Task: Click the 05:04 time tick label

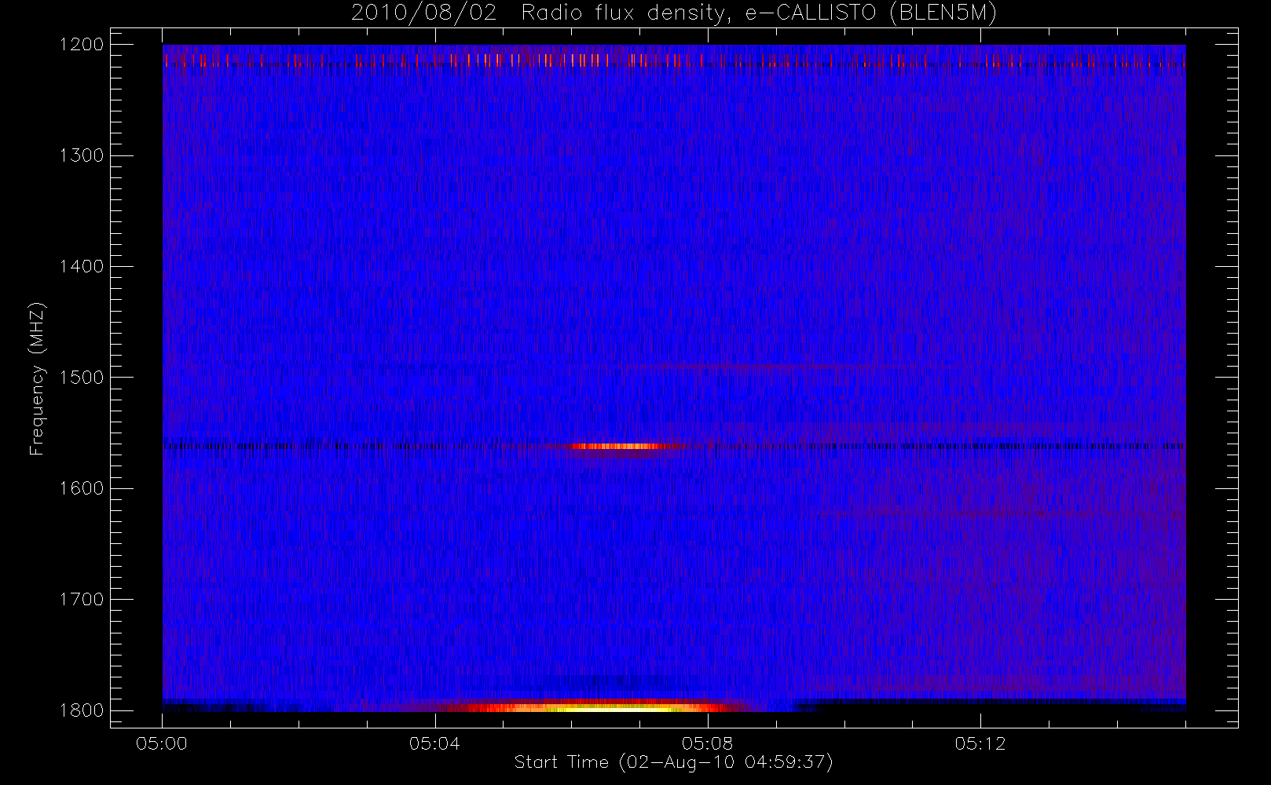Action: coord(434,743)
